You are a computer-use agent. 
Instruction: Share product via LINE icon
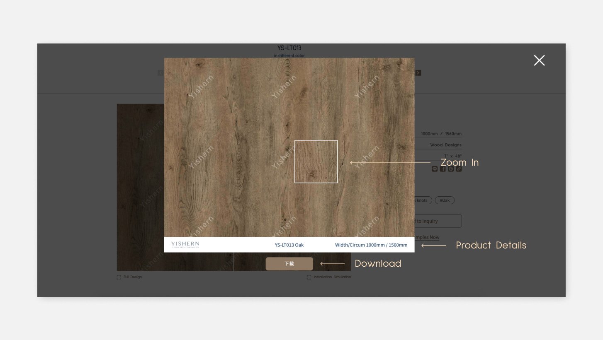435,169
